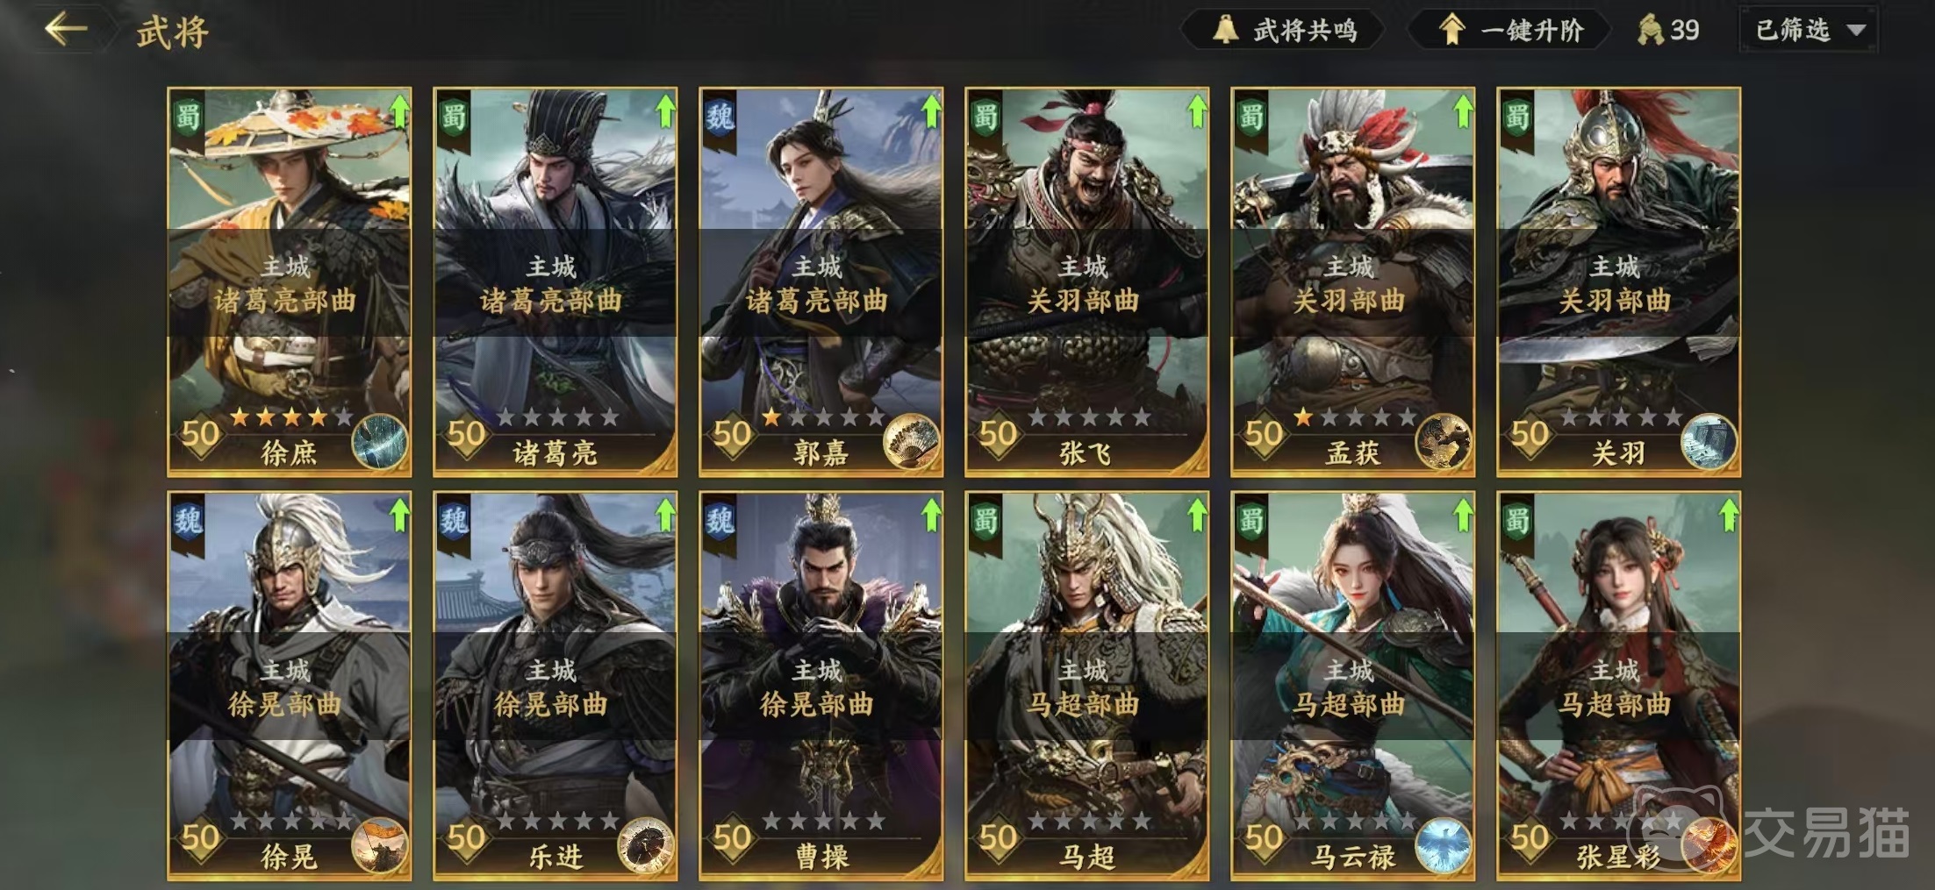The width and height of the screenshot is (1935, 890).
Task: Tap green upgrade arrow on 张星彩 card
Action: (x=1728, y=516)
